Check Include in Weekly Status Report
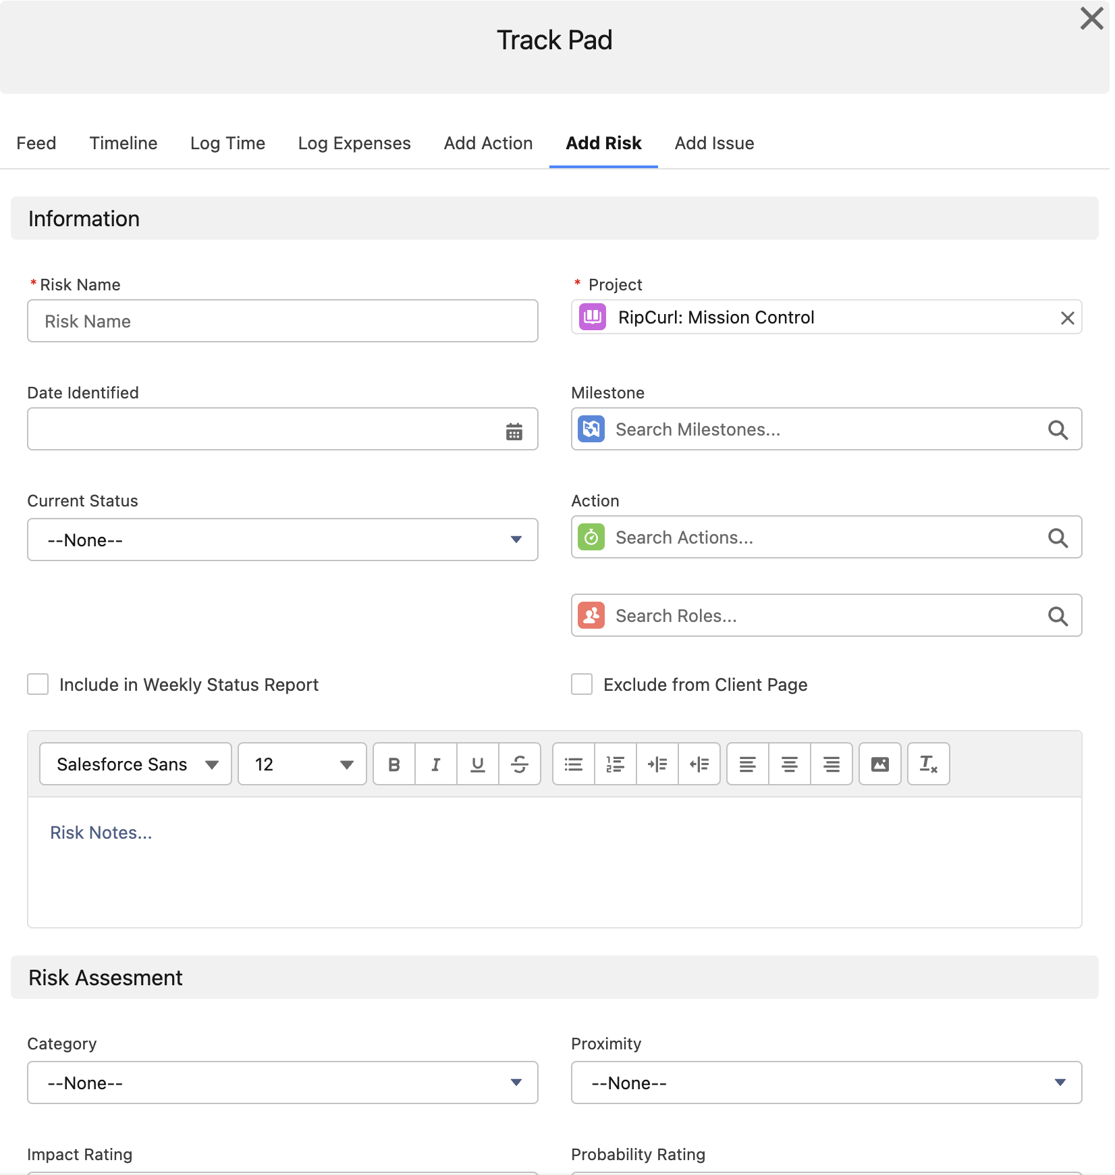The image size is (1115, 1175). tap(38, 684)
